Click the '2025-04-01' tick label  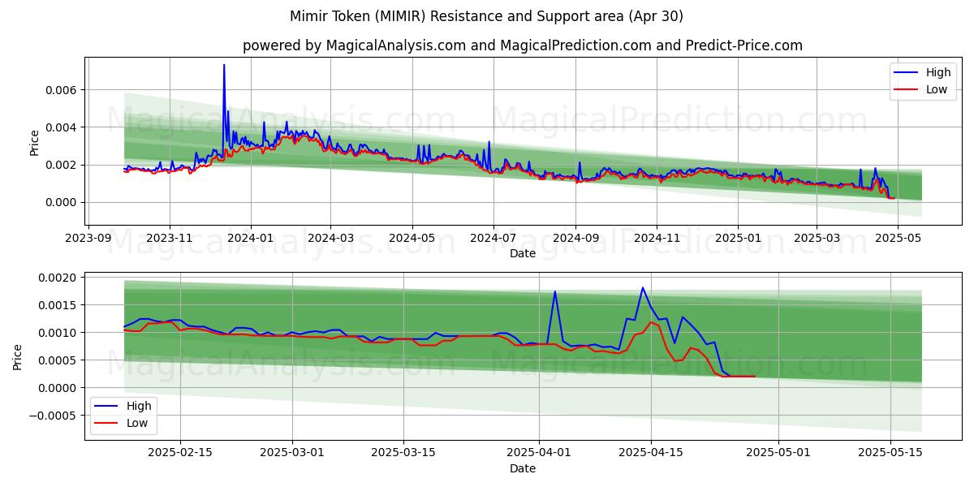(x=539, y=453)
